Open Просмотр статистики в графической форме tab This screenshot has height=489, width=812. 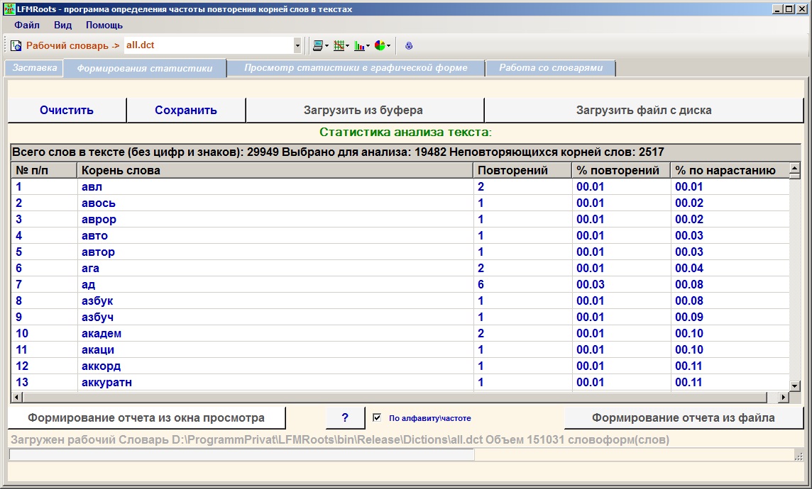click(356, 68)
